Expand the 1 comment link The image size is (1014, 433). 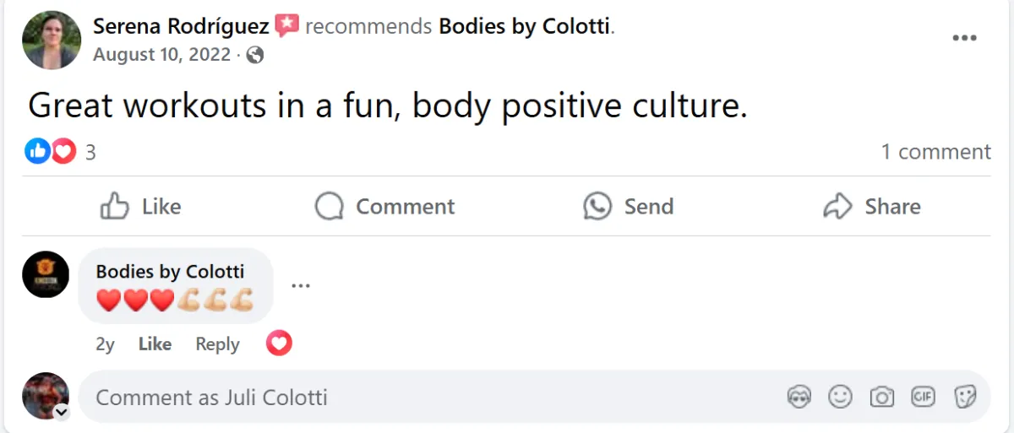click(935, 152)
